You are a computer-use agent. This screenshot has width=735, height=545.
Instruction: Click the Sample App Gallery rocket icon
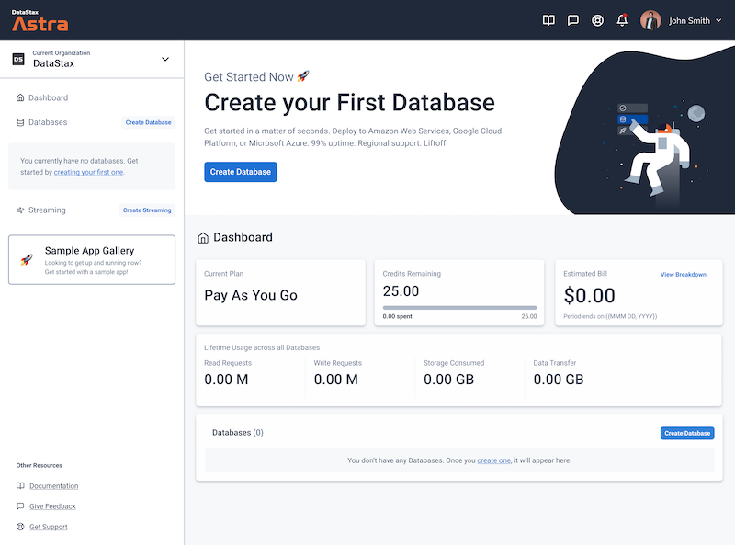tap(27, 259)
